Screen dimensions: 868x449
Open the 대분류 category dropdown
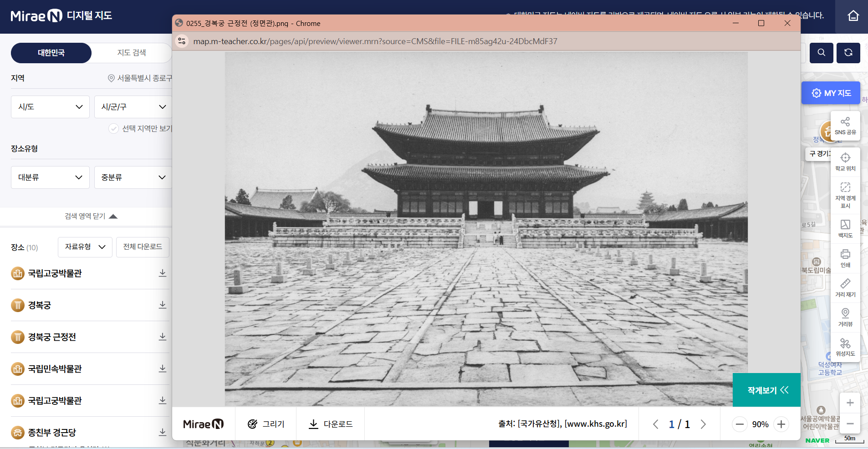[x=50, y=177]
